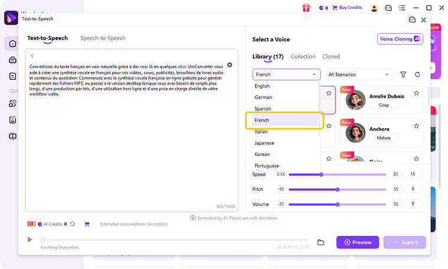Image resolution: width=448 pixels, height=269 pixels.
Task: Select French in the language list
Action: (285, 120)
